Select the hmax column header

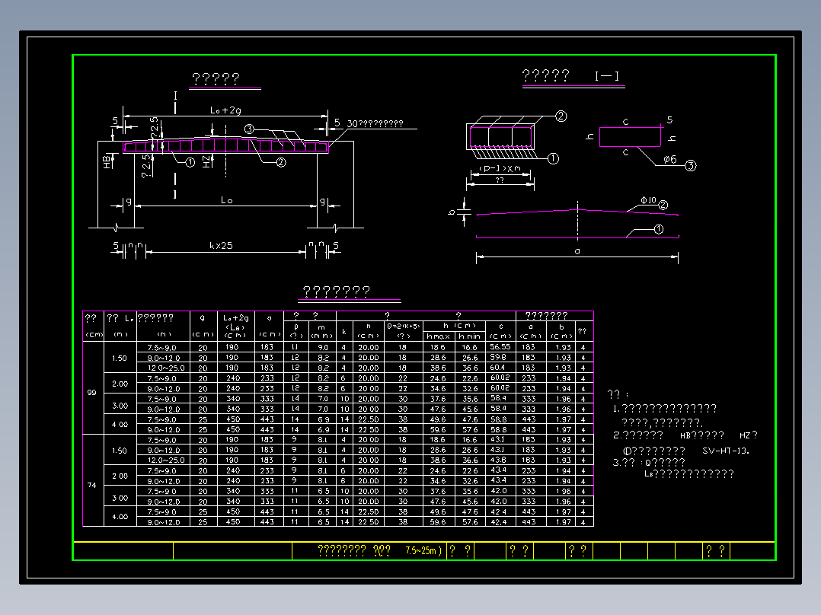pos(438,336)
